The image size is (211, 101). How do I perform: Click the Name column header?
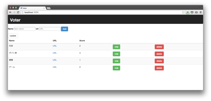tap(12, 41)
